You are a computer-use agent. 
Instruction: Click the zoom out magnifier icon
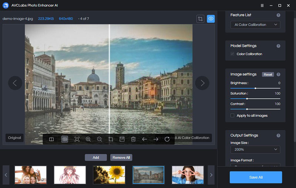pos(99,139)
